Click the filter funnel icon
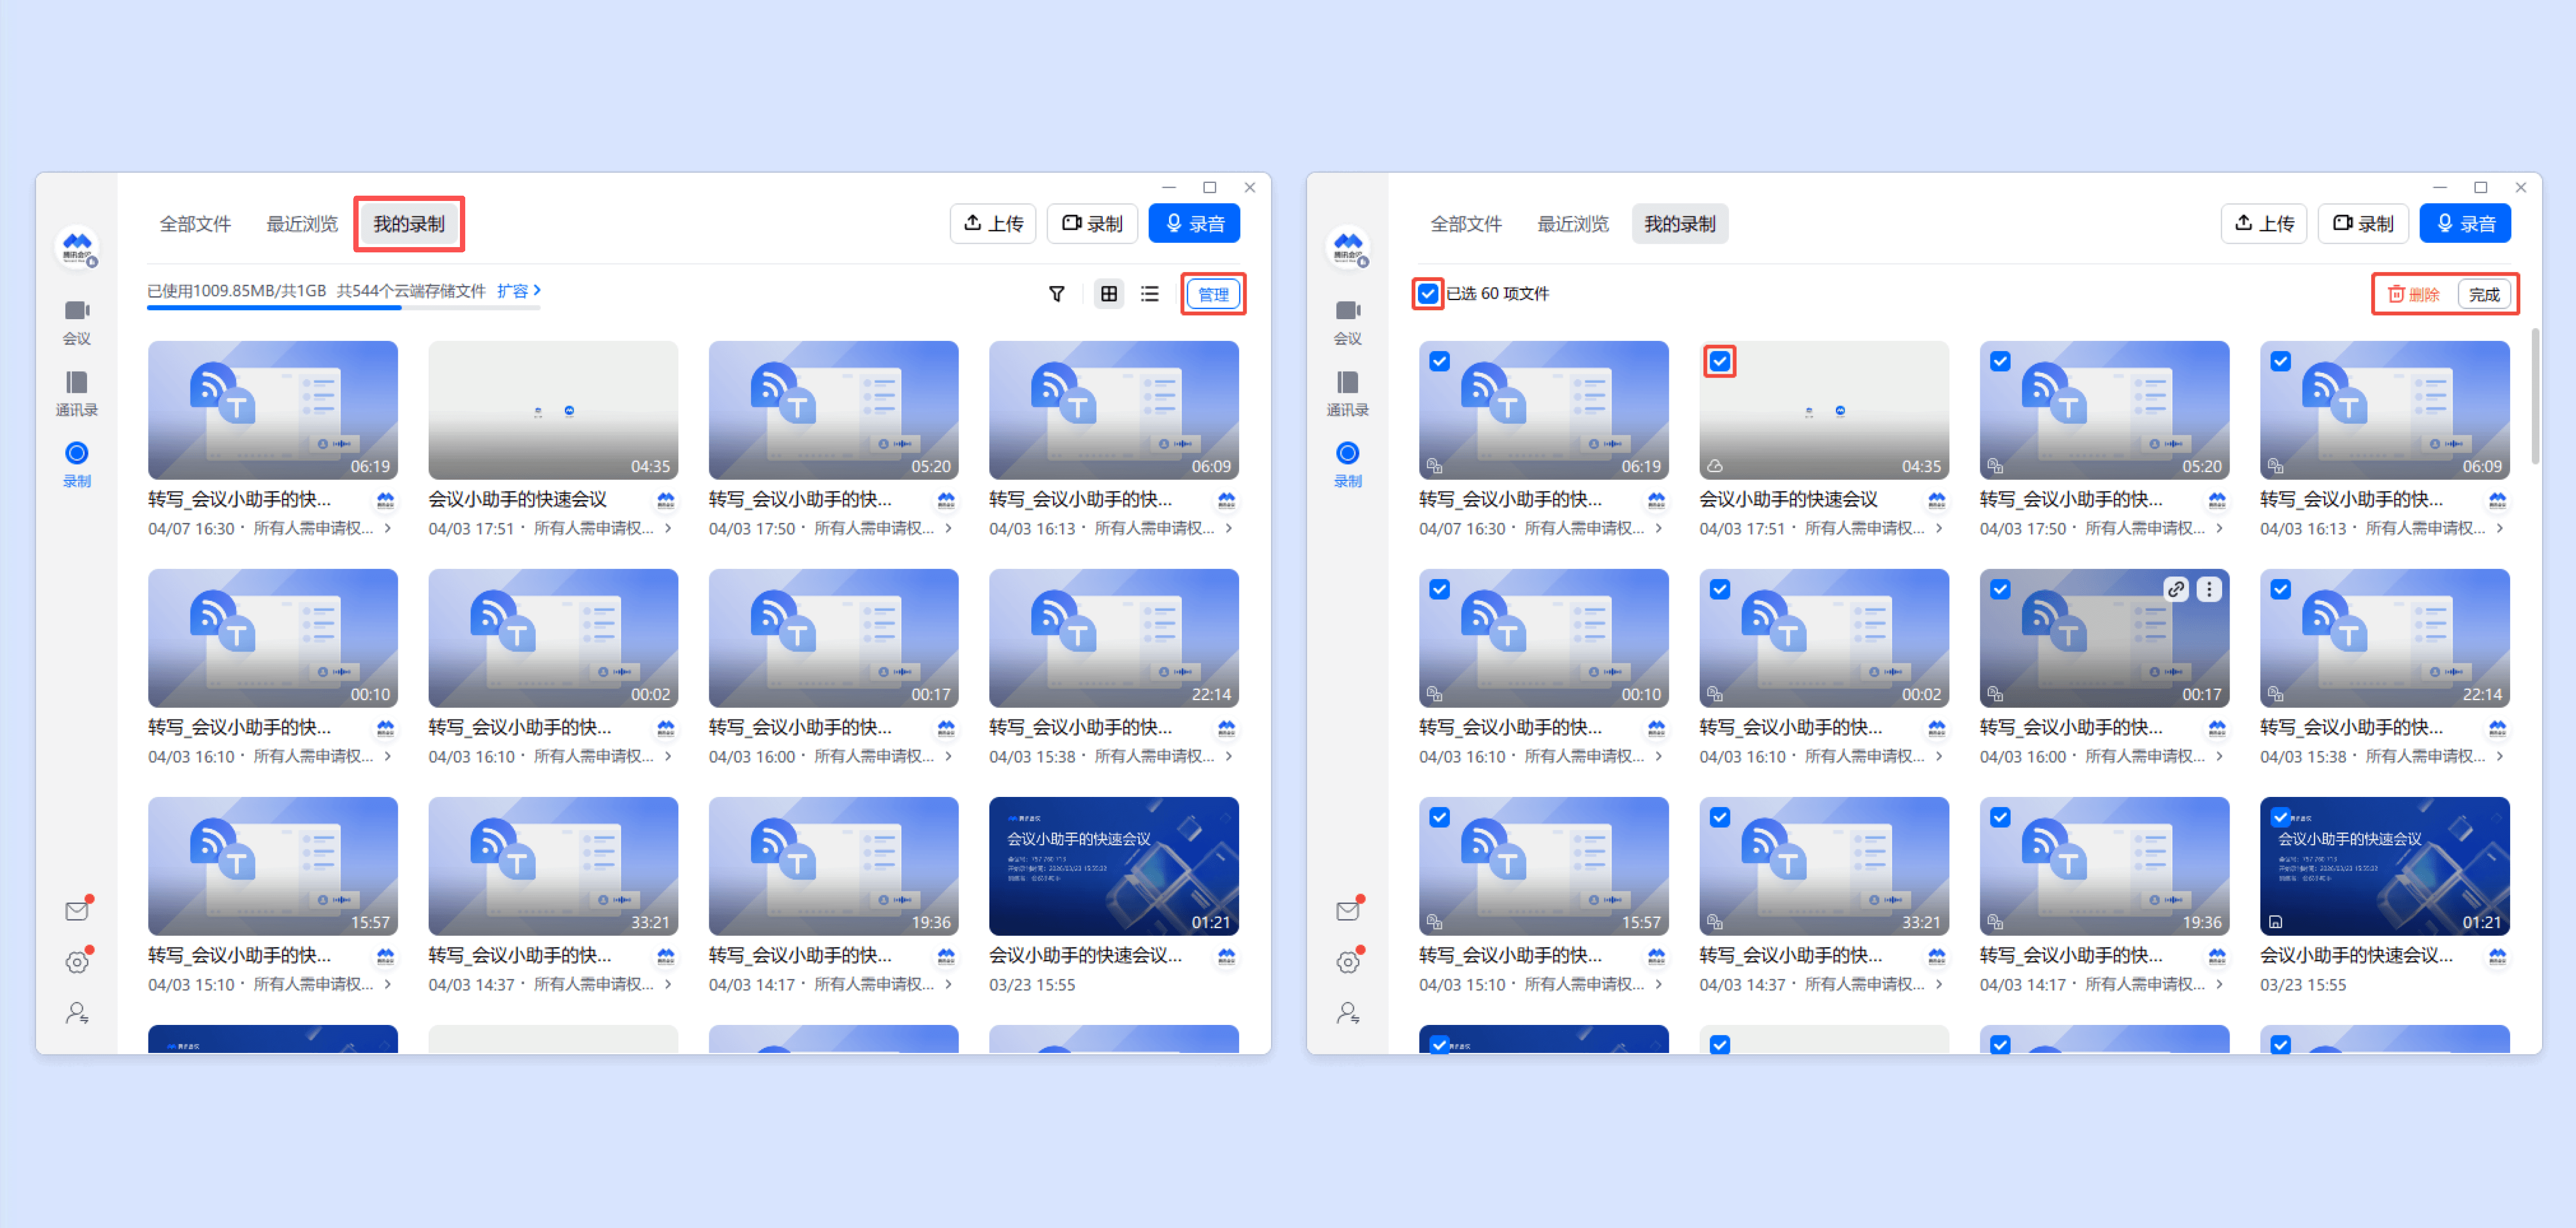Viewport: 2576px width, 1228px height. 1056,294
